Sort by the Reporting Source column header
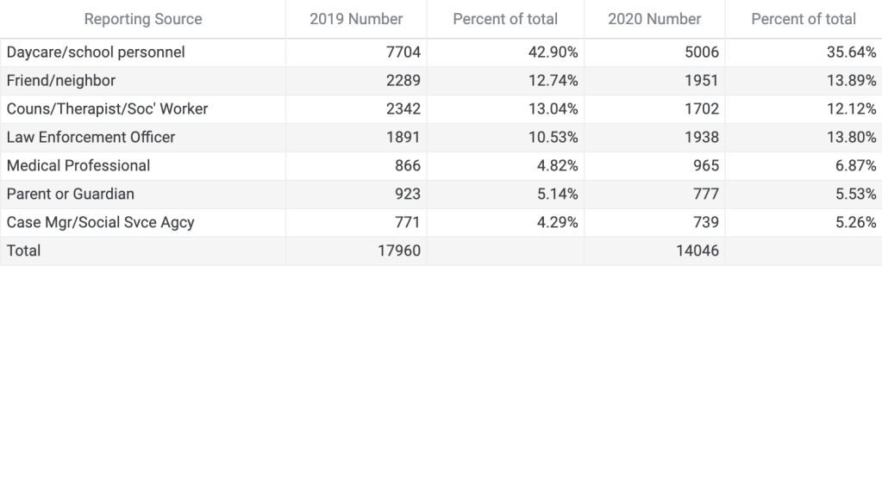Image resolution: width=882 pixels, height=494 pixels. tap(143, 19)
